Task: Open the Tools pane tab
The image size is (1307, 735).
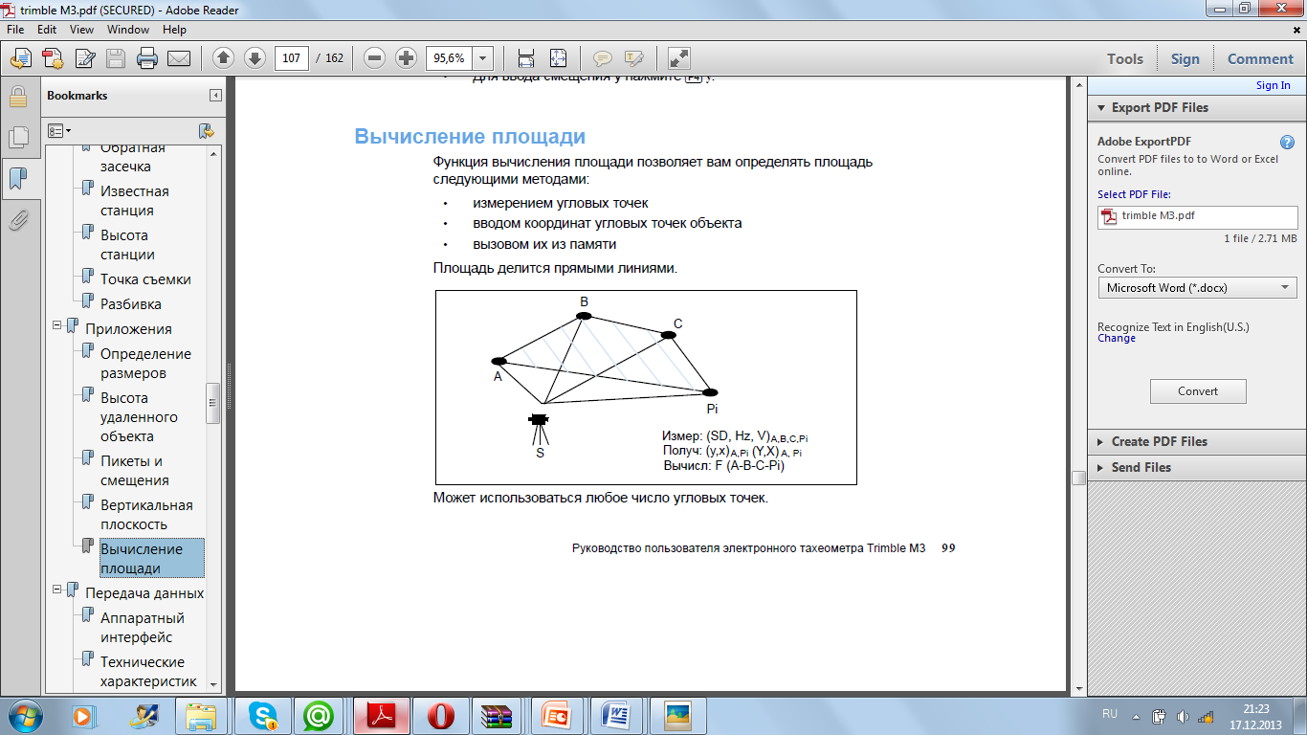Action: [x=1125, y=58]
